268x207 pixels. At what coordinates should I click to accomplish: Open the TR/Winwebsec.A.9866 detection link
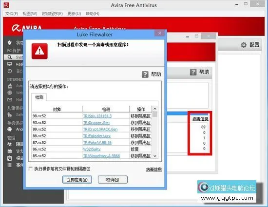(x=101, y=156)
